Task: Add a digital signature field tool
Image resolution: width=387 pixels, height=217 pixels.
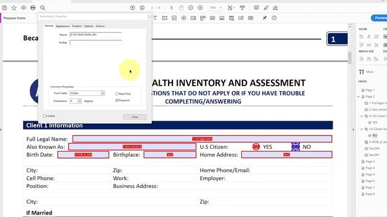Action: click(241, 18)
